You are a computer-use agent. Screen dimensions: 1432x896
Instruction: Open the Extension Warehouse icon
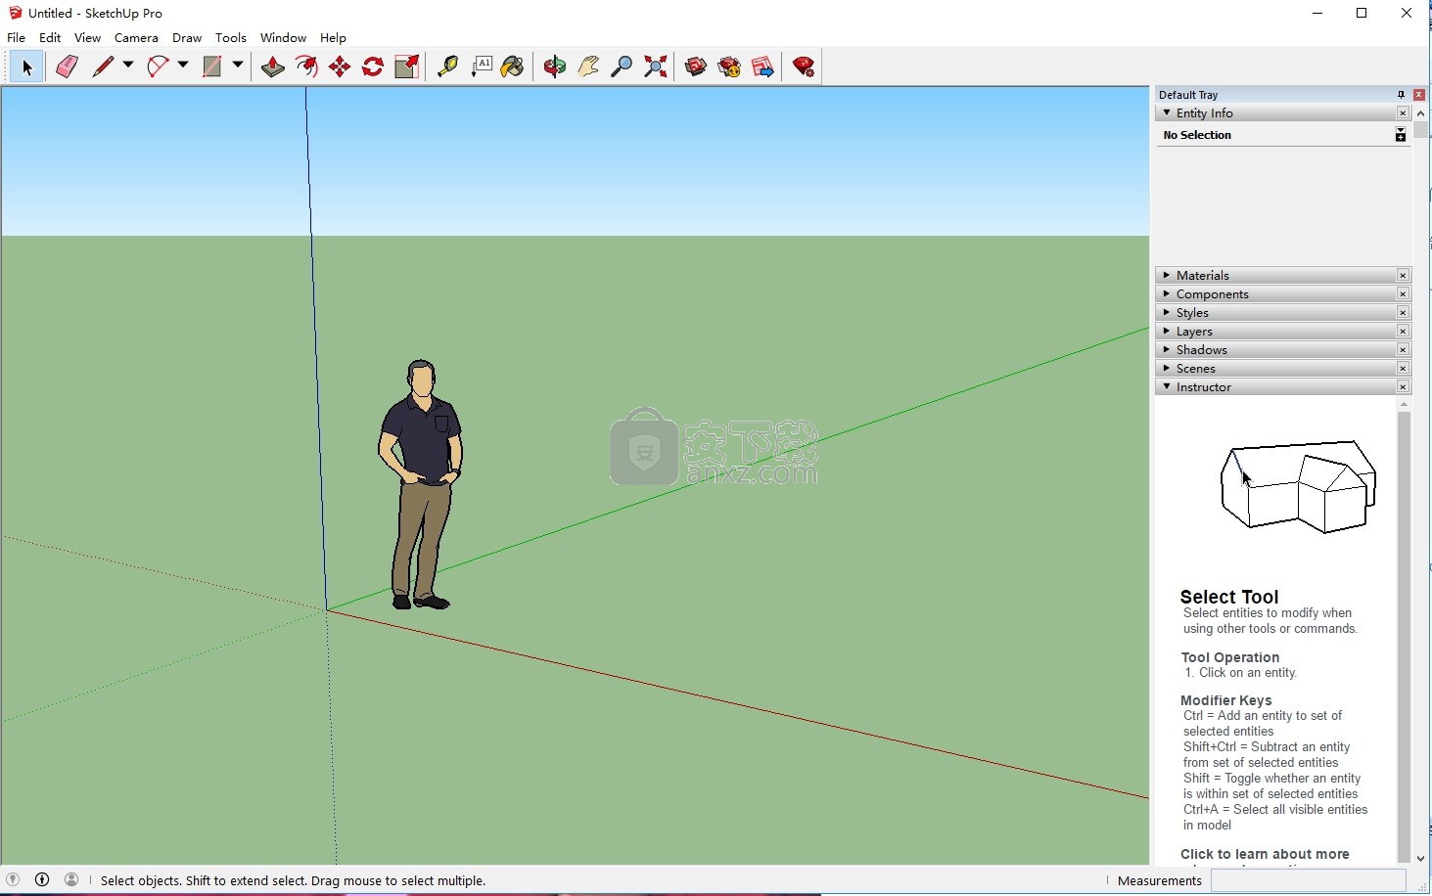729,67
